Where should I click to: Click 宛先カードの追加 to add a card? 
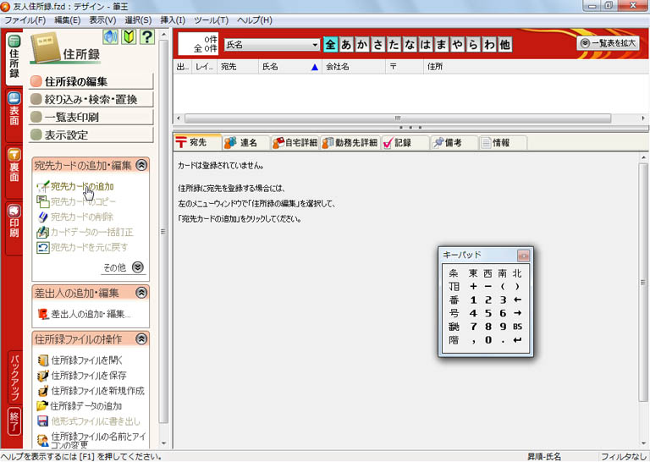point(81,186)
